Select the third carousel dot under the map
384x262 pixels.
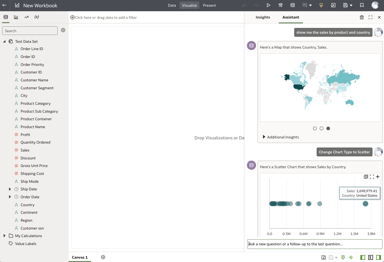click(328, 128)
